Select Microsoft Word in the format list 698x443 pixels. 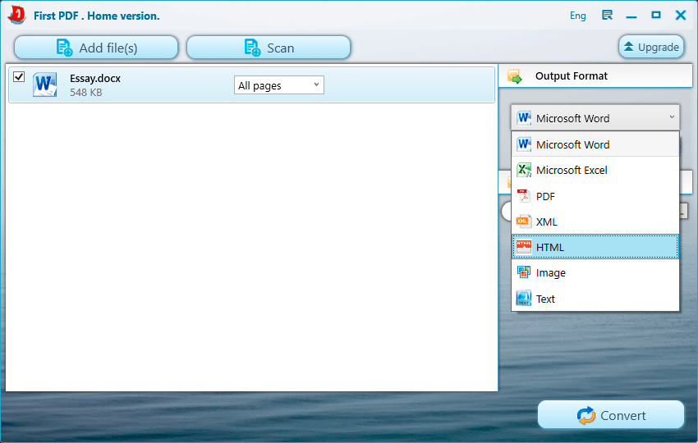[x=595, y=144]
